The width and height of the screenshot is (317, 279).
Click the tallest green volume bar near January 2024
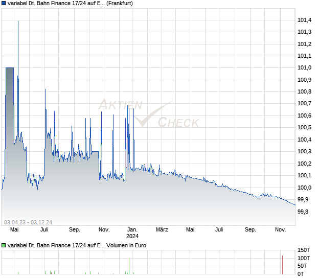pos(129,266)
